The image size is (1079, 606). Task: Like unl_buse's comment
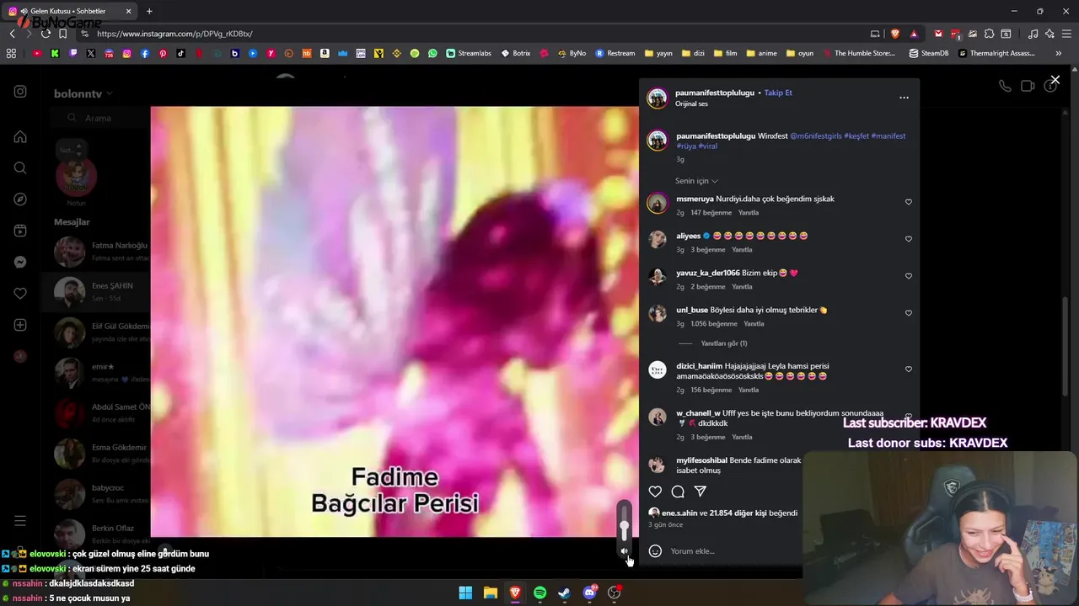click(x=908, y=313)
